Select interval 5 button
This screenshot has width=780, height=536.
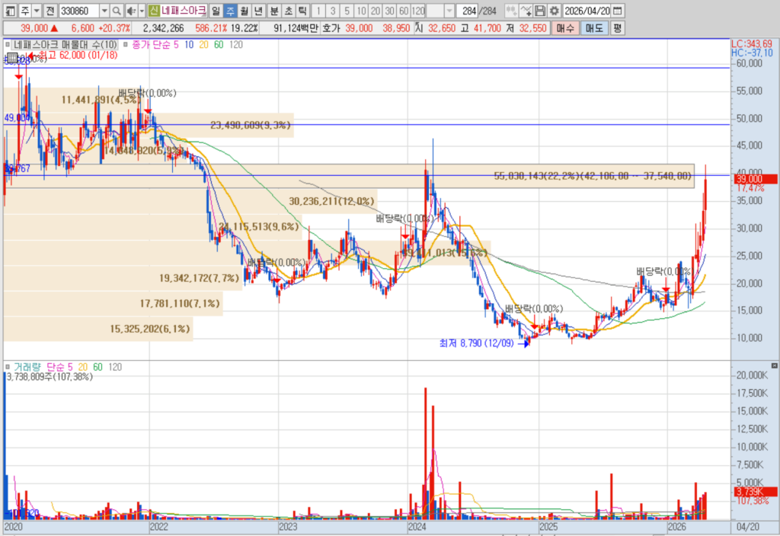[347, 11]
